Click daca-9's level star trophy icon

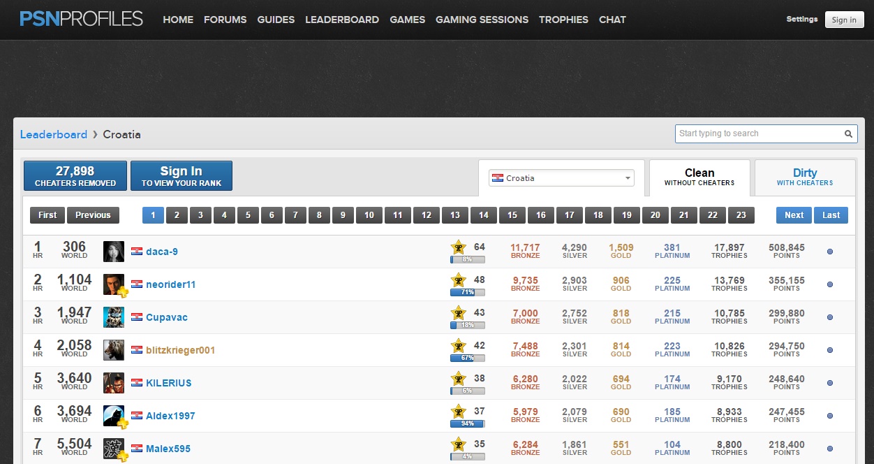(458, 247)
